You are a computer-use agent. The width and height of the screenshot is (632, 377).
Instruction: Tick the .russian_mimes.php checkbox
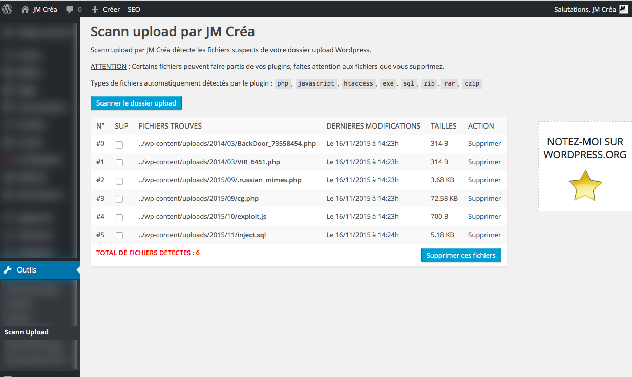119,181
